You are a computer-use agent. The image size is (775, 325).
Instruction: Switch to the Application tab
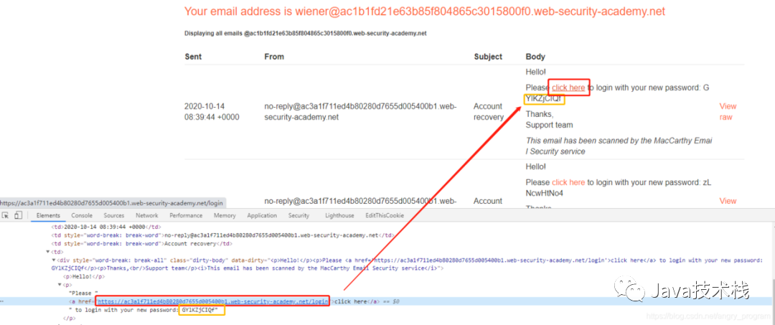pyautogui.click(x=262, y=215)
